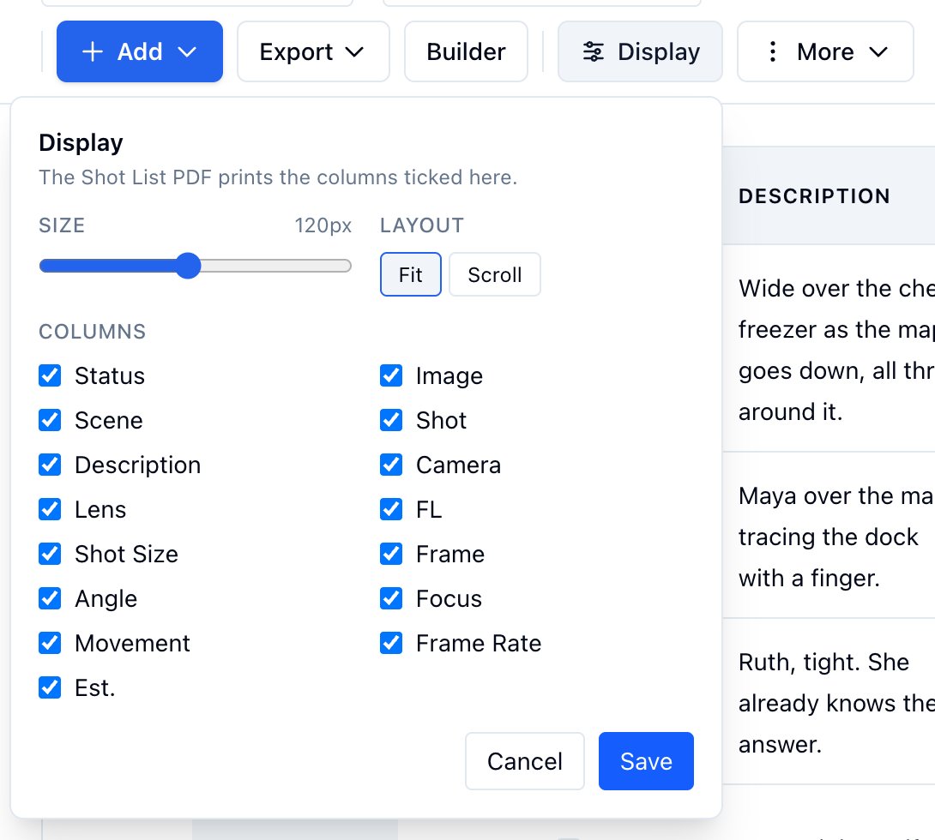Untick the Est. column checkbox
Screen dimensions: 935x840
[x=50, y=688]
